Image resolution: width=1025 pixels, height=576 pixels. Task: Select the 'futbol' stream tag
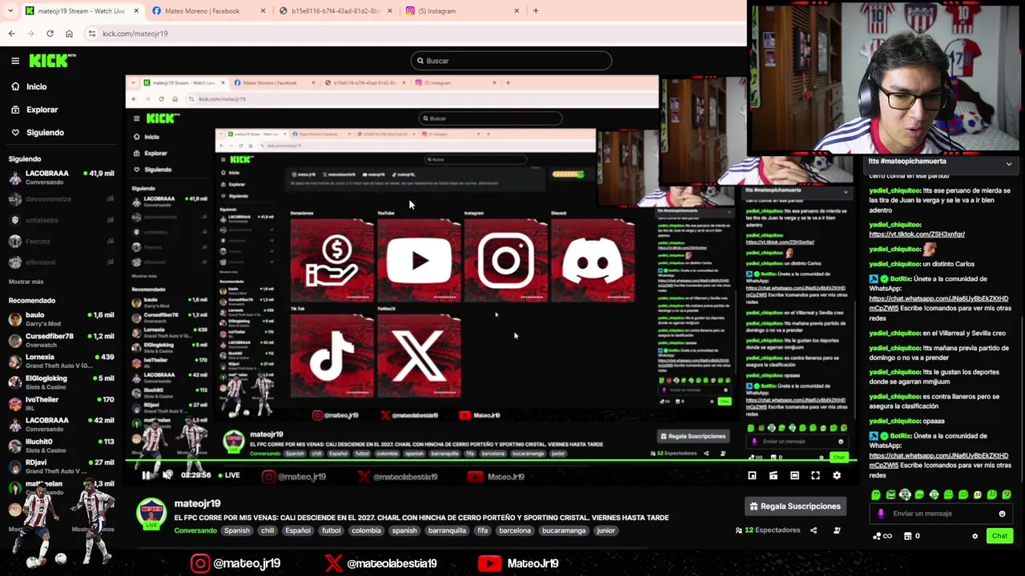(331, 530)
